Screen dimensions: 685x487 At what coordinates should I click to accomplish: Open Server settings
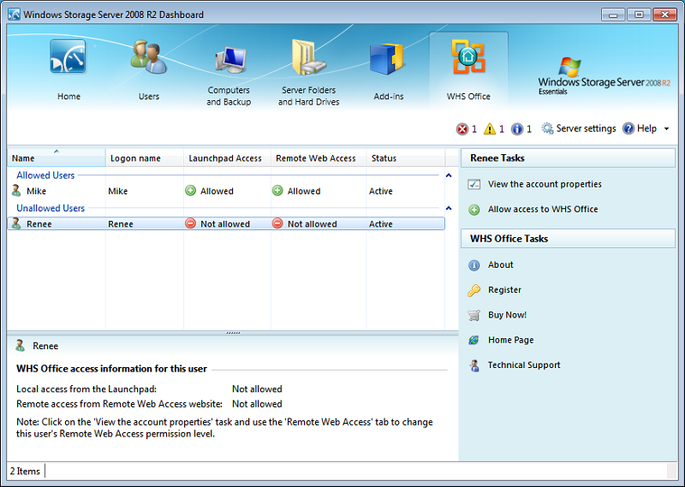pyautogui.click(x=578, y=128)
